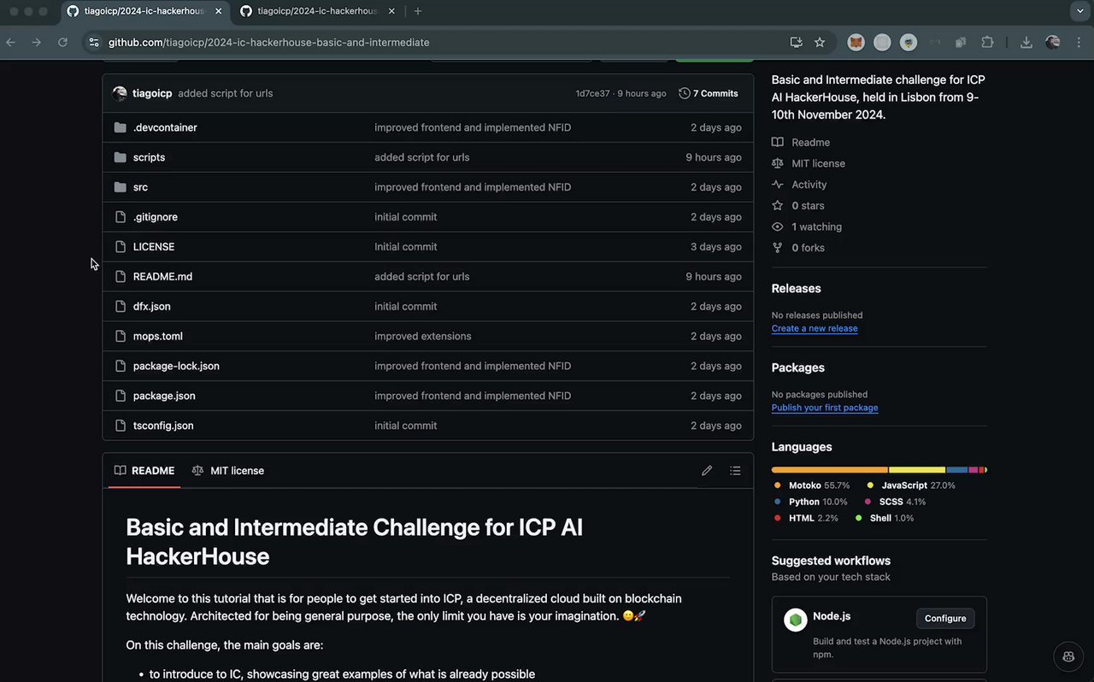View the 0 stars link
Screen dimensions: 1094x682
click(x=798, y=206)
